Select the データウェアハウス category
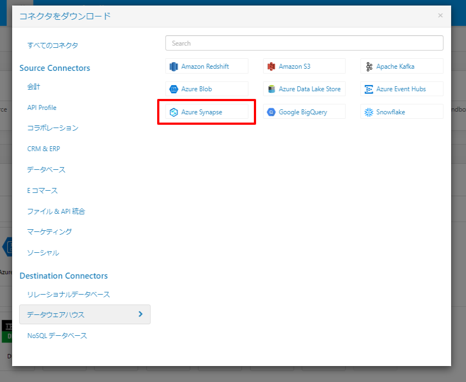 coord(85,314)
